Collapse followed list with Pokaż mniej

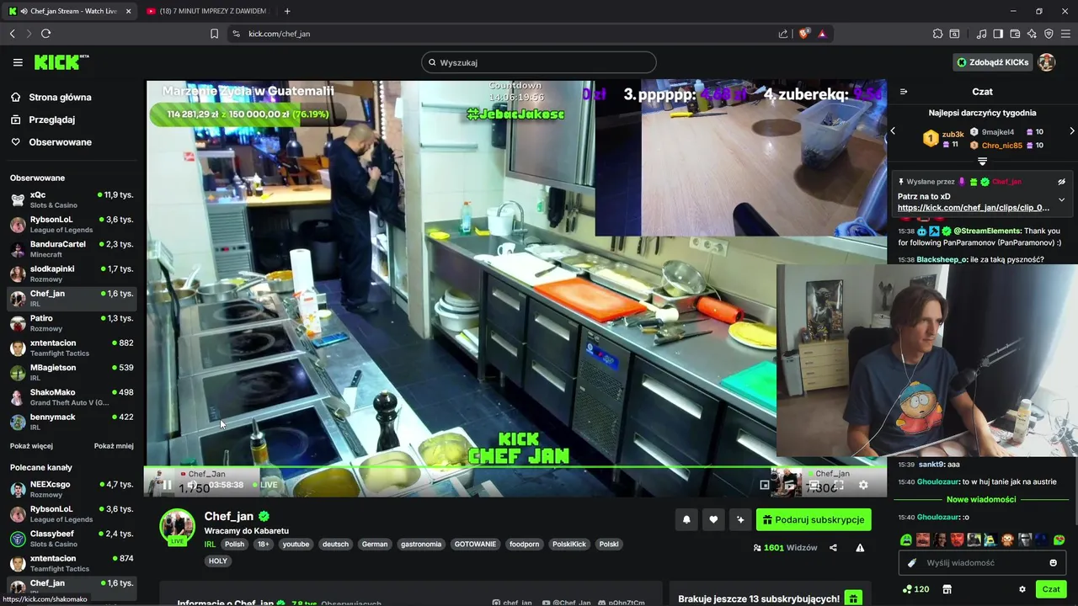pos(114,446)
